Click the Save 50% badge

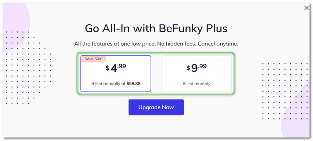(x=93, y=59)
